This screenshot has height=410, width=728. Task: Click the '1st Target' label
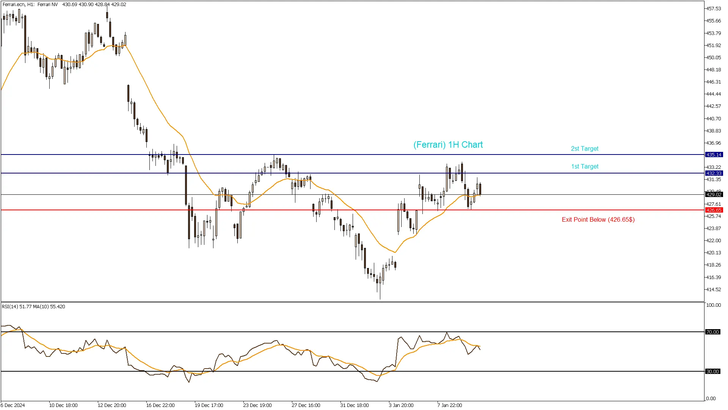[585, 167]
